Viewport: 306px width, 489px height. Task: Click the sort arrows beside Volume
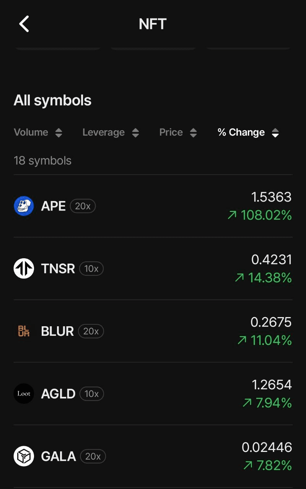coord(59,133)
